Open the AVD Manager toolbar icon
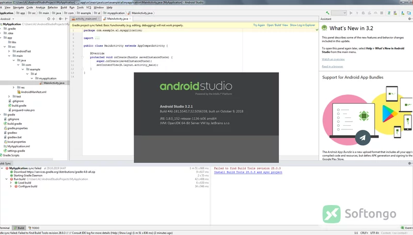Image resolution: width=413 pixels, height=235 pixels. (x=395, y=13)
